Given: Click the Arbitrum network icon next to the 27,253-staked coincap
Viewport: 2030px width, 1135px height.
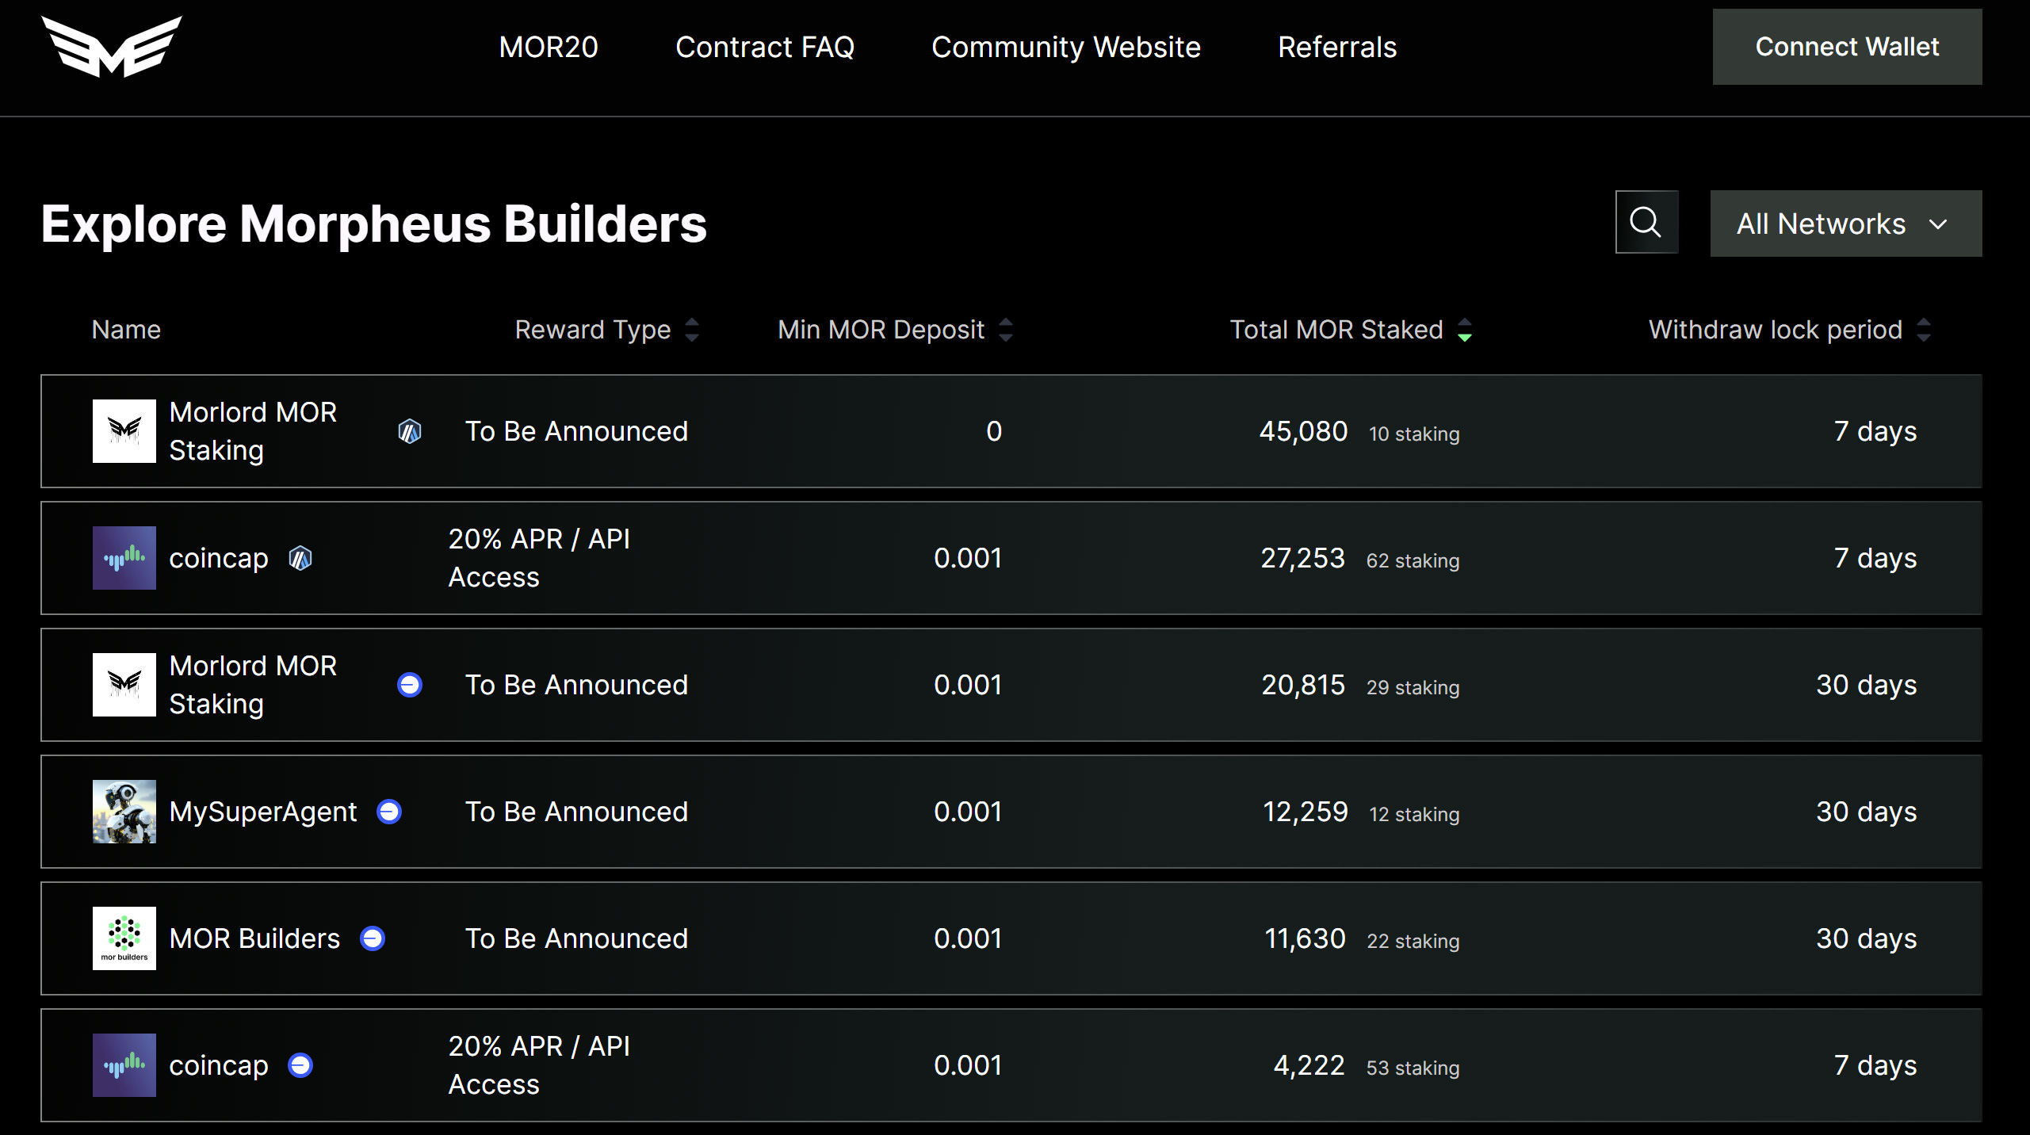Looking at the screenshot, I should (x=300, y=558).
